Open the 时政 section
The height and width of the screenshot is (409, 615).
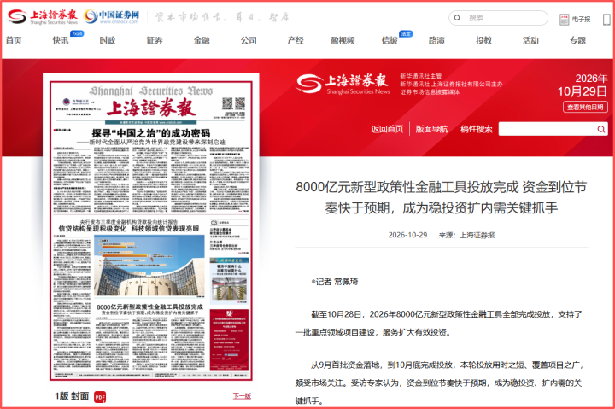108,40
